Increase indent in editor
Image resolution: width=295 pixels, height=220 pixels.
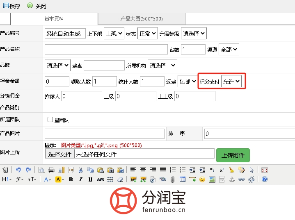coord(192,170)
